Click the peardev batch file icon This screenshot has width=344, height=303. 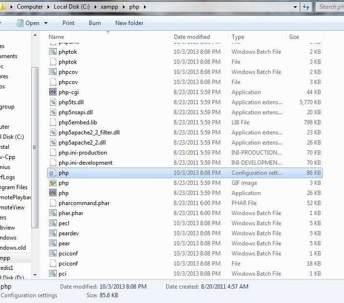tap(53, 233)
